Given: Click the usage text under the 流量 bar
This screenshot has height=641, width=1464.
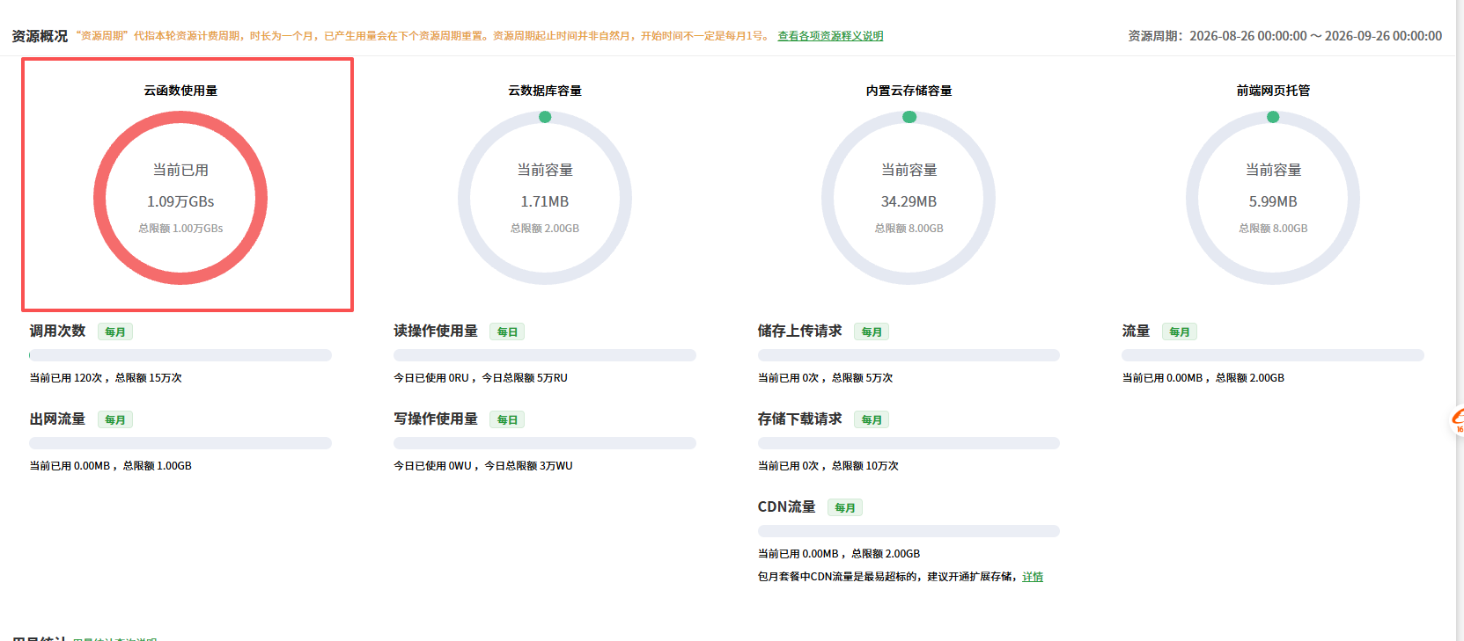Looking at the screenshot, I should 1203,378.
